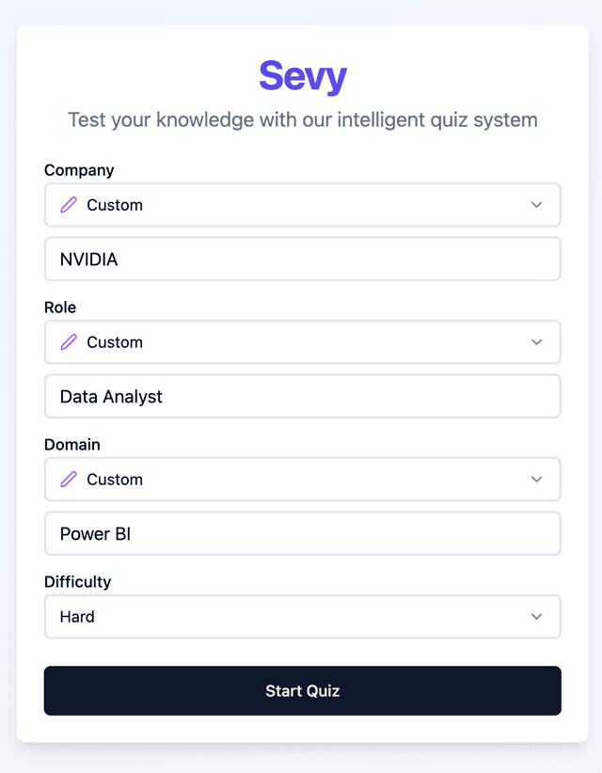Select the Difficulty field label
Viewport: 602px width, 773px height.
click(x=77, y=582)
